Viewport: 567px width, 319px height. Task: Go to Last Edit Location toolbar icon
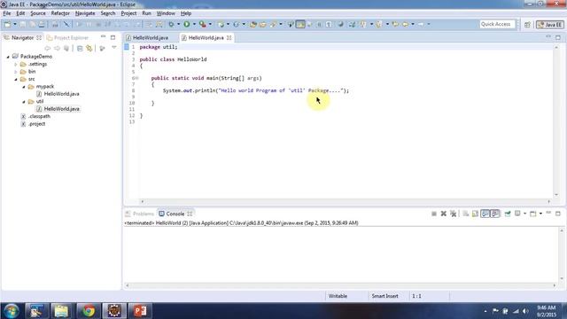[x=396, y=24]
